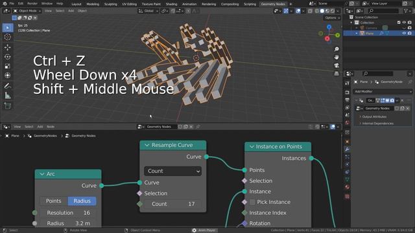Open the Add Modifier dropdown
The width and height of the screenshot is (415, 233).
click(383, 91)
